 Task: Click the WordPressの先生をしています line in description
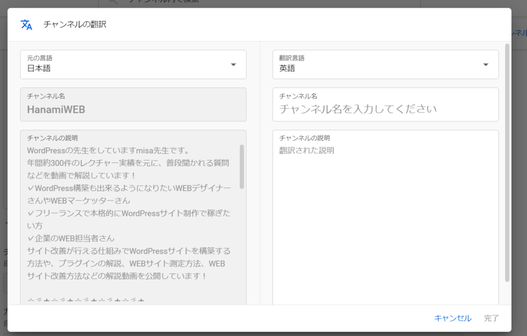point(109,151)
